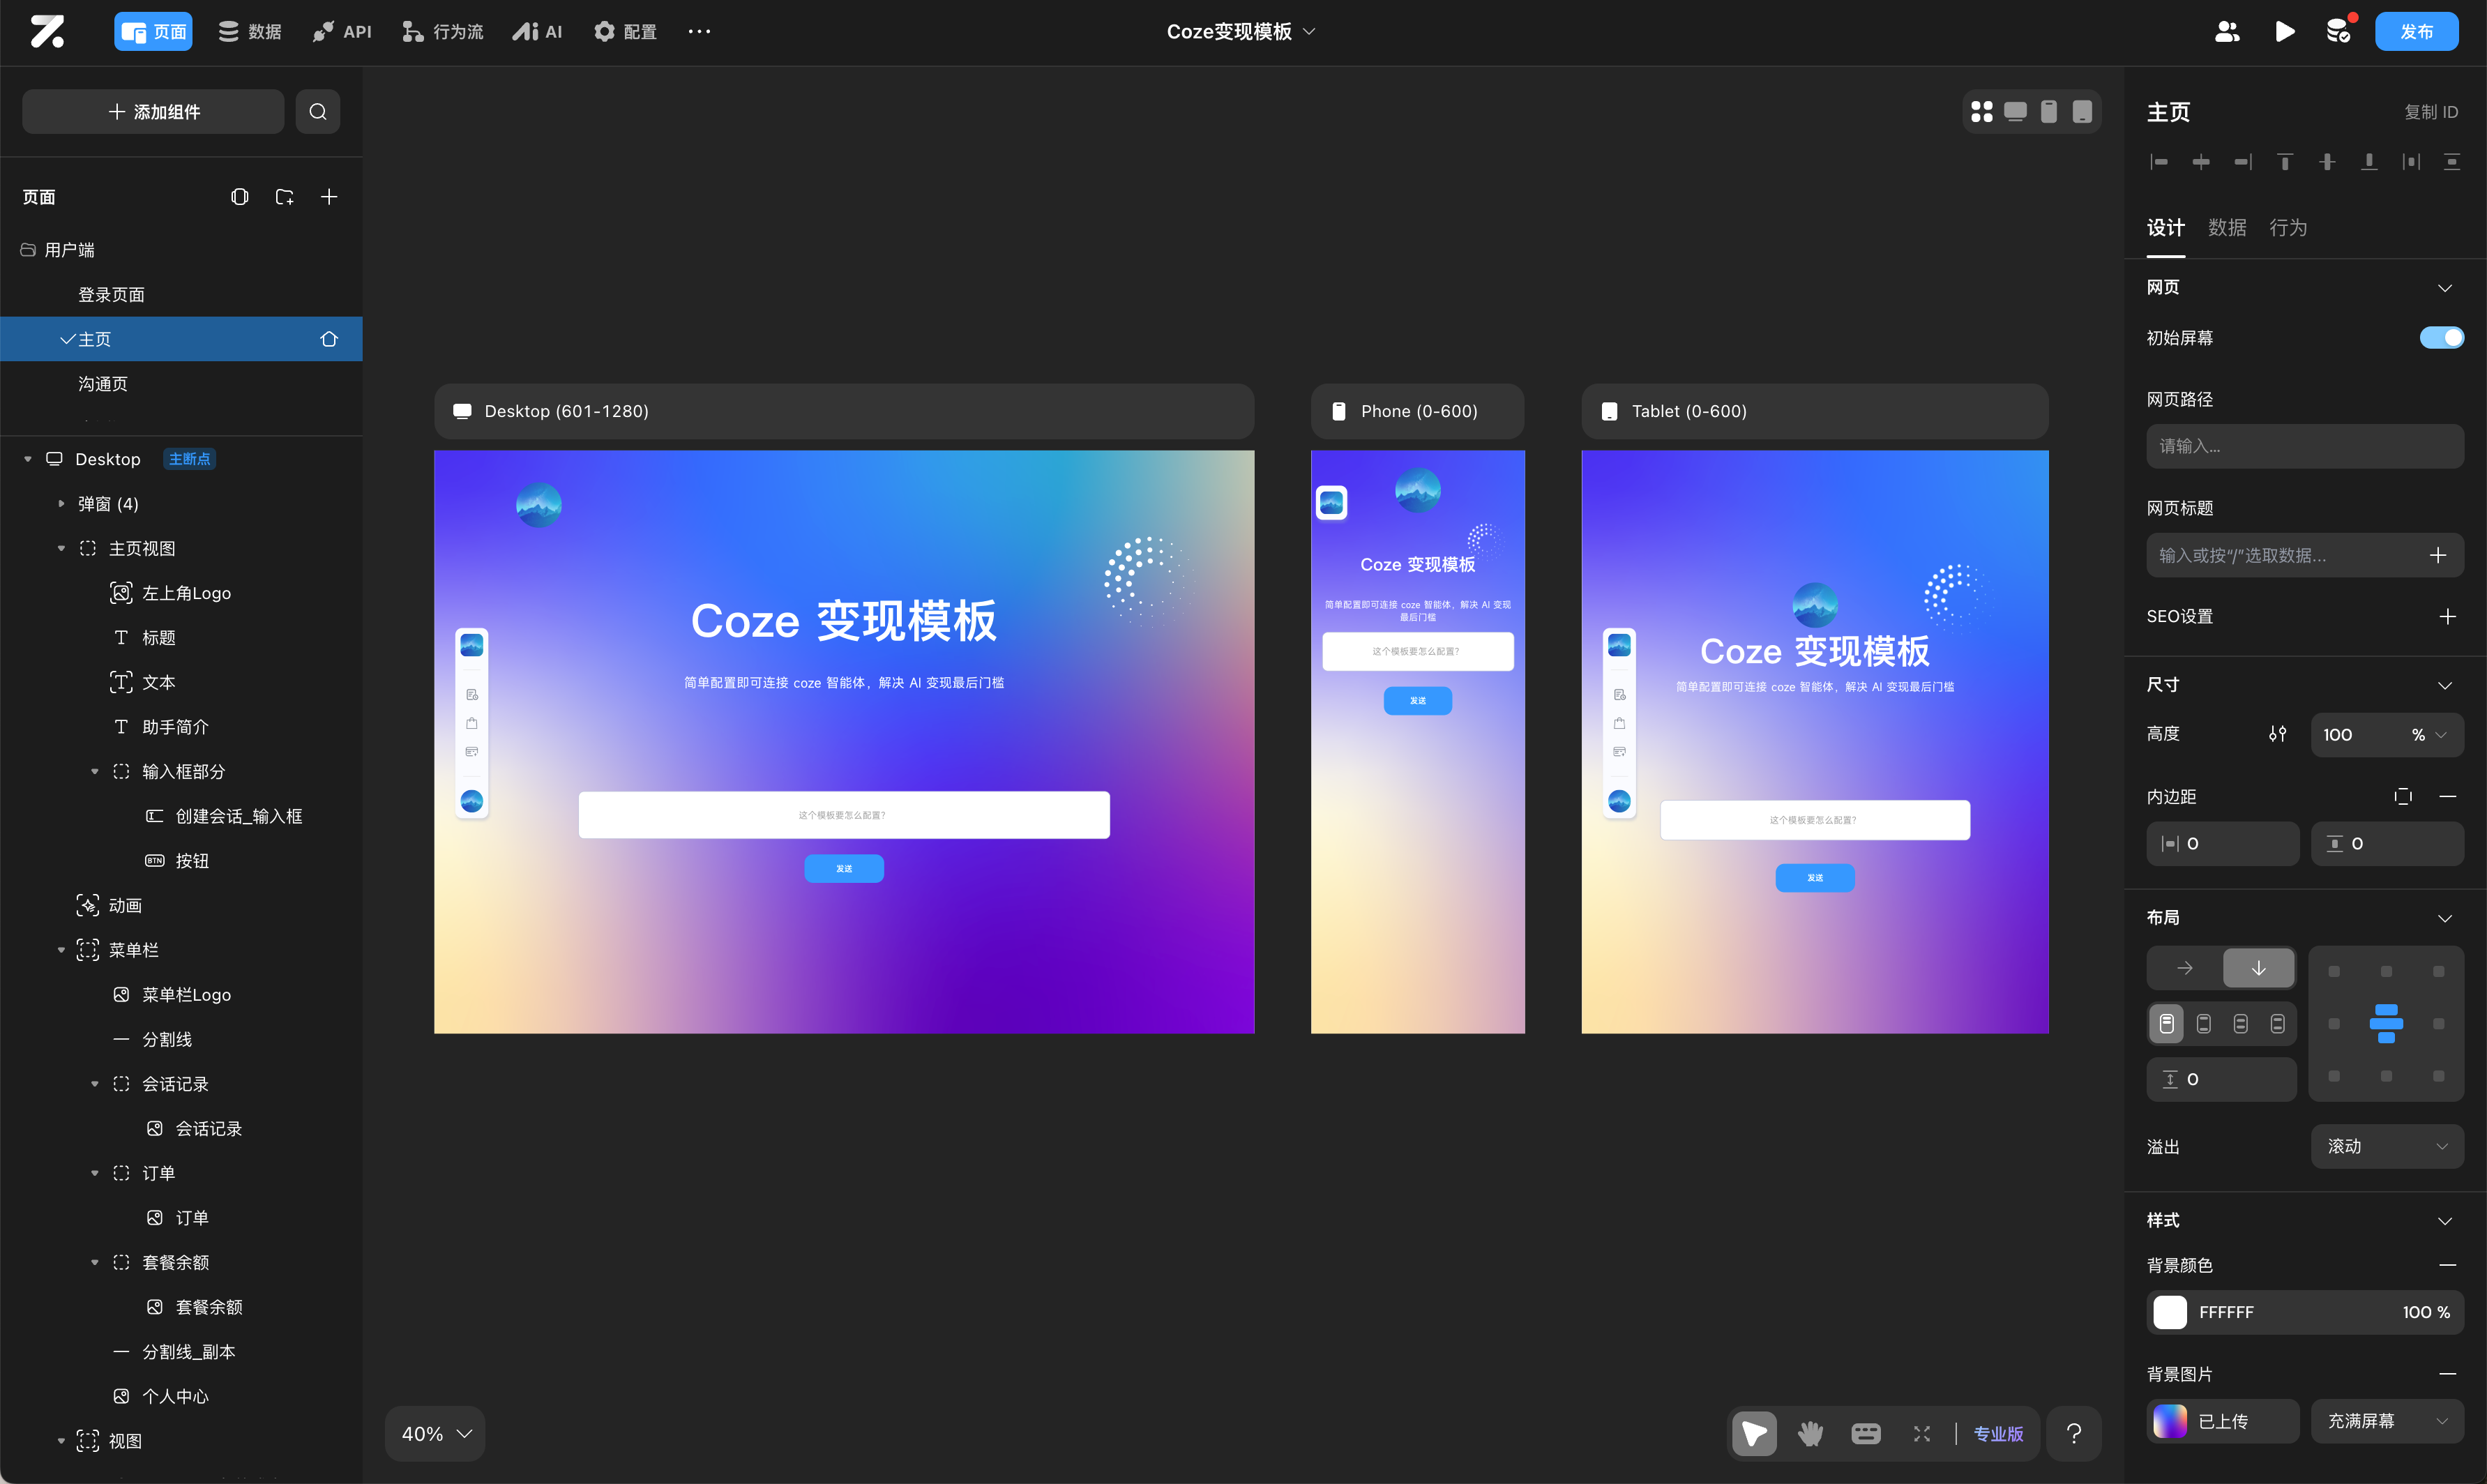Click the 添加组件 button
This screenshot has width=2487, height=1484.
pos(153,111)
